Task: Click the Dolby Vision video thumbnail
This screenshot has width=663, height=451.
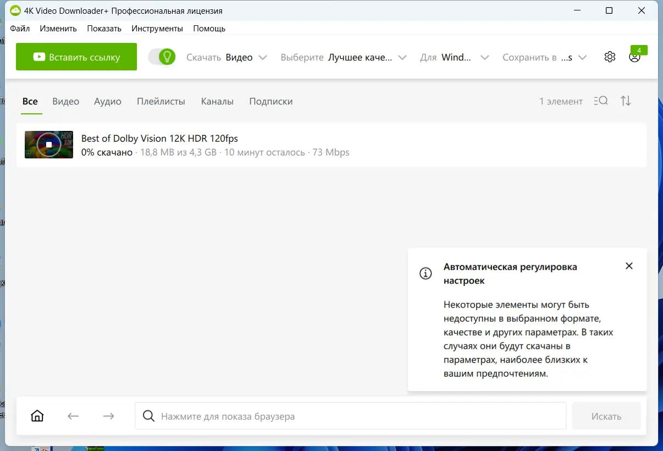Action: tap(48, 145)
